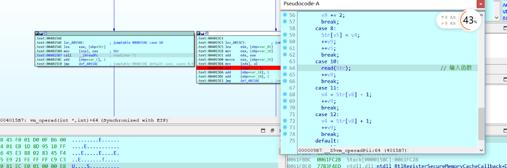Click the 'lea edx, [ebp+var_81]' instruction
507x168 pixels.
point(249,47)
